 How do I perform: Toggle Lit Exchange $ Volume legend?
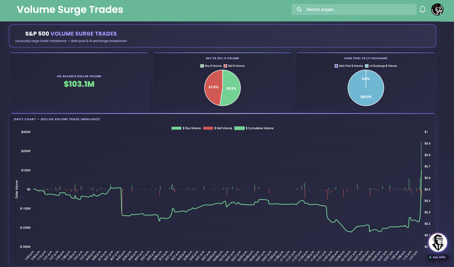(381, 66)
